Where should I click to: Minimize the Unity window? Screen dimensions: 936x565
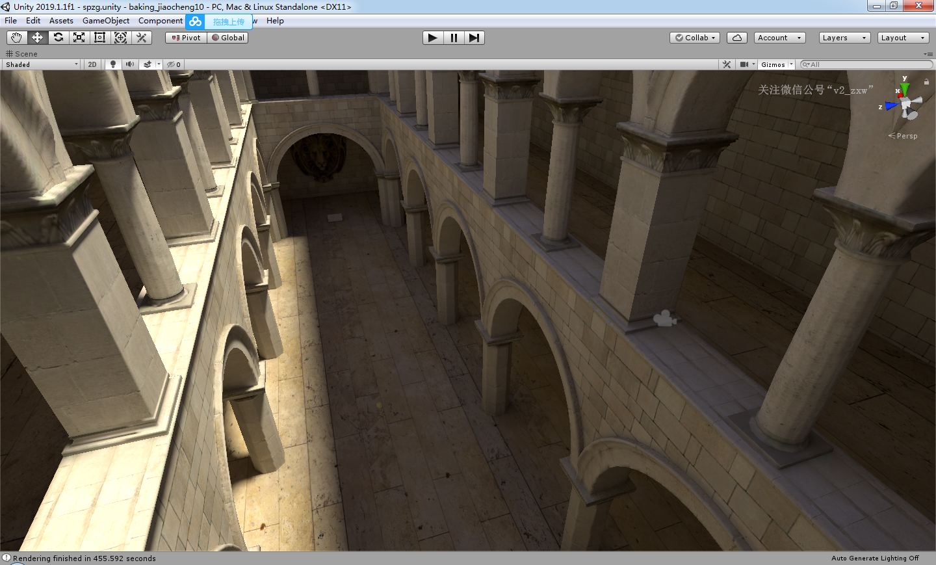(x=876, y=6)
